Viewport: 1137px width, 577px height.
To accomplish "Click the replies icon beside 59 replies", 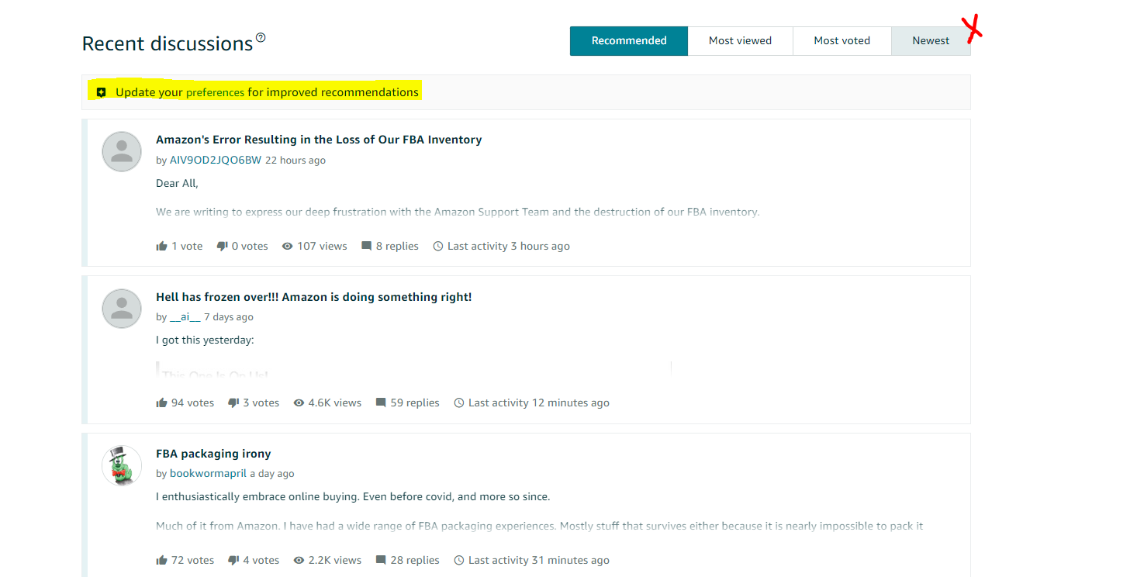I will click(381, 403).
